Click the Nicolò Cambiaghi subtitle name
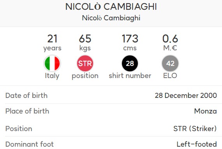Screen dimensions: 222x149 tap(111, 18)
